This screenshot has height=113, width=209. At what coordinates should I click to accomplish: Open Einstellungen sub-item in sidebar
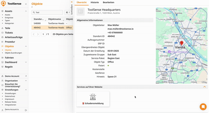(10, 93)
